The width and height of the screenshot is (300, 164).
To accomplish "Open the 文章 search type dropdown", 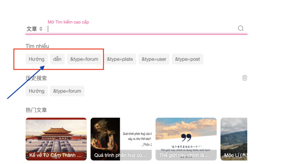I will click(34, 29).
